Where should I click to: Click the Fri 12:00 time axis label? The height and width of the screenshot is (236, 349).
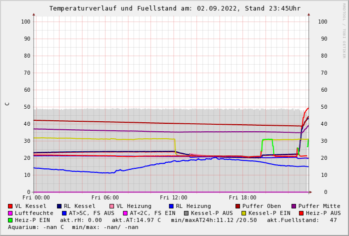pyautogui.click(x=173, y=197)
